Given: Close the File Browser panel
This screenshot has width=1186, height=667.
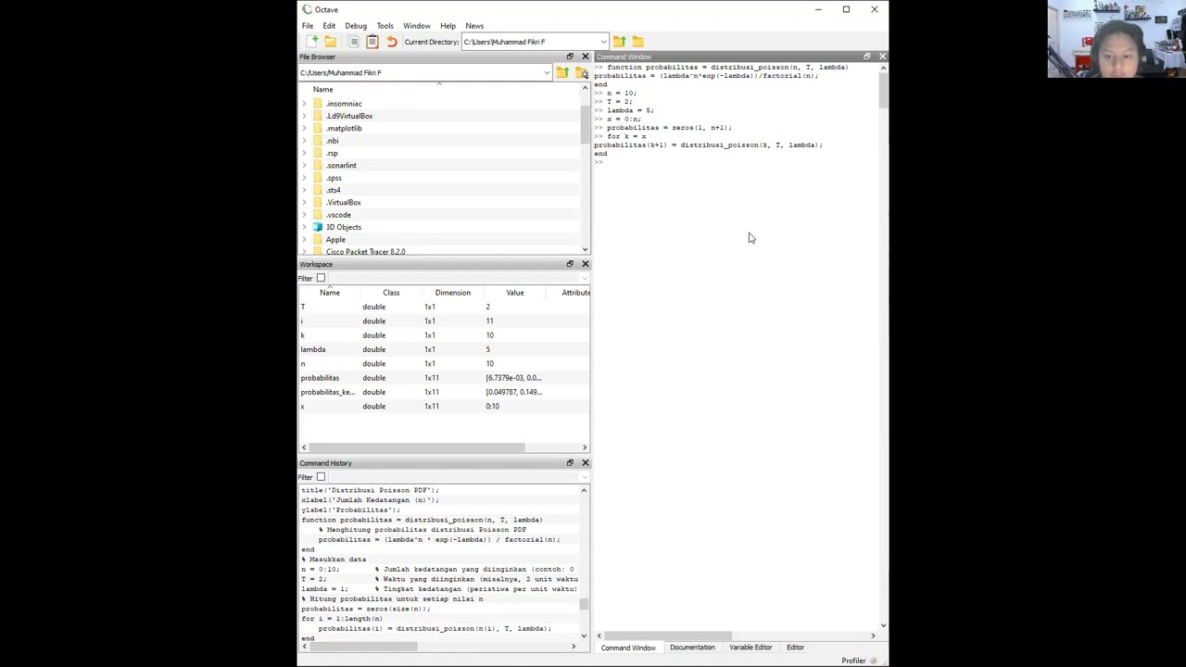Looking at the screenshot, I should [x=585, y=57].
